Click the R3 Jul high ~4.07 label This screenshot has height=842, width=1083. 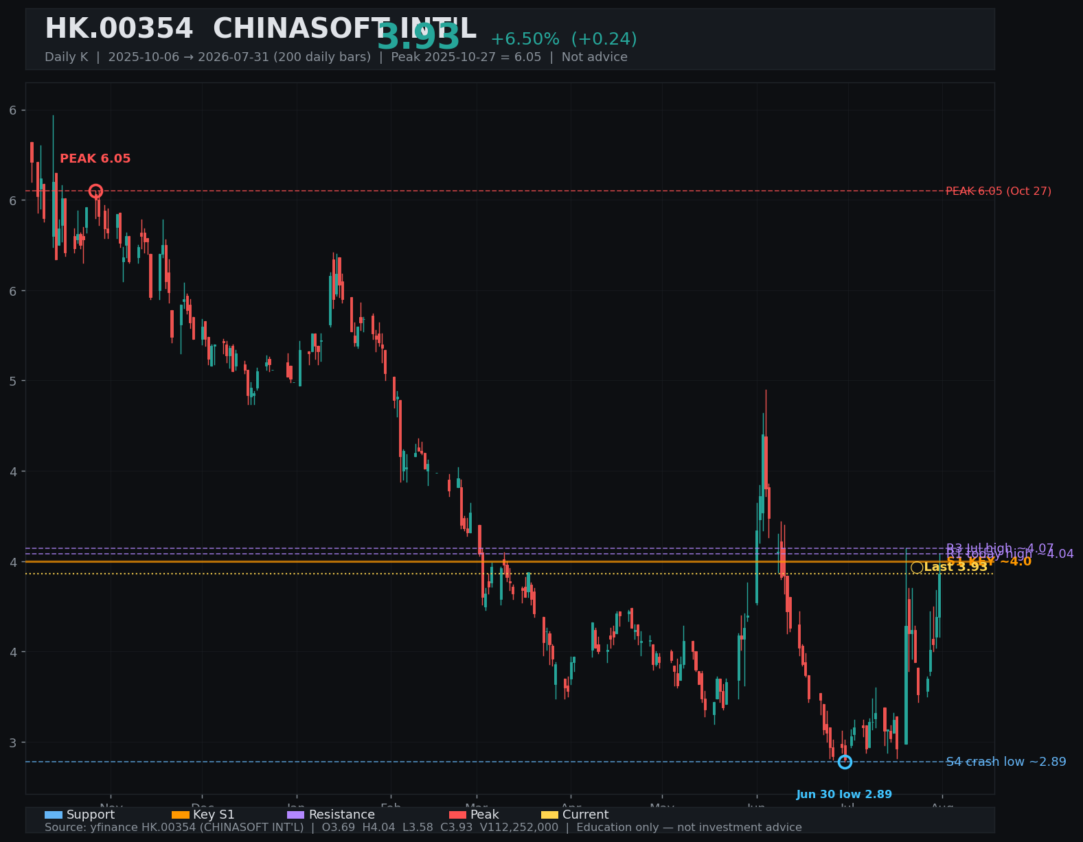tap(1000, 548)
